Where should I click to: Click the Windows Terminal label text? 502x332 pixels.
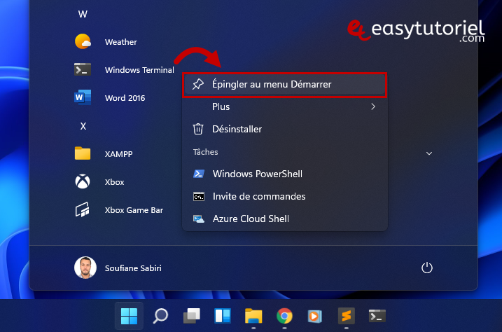tap(139, 70)
